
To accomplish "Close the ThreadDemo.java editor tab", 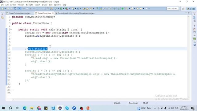I will pyautogui.click(x=53, y=13).
